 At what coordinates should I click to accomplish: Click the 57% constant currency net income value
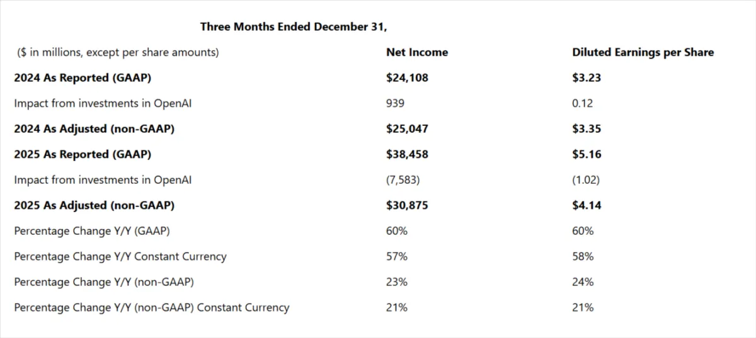tap(397, 257)
